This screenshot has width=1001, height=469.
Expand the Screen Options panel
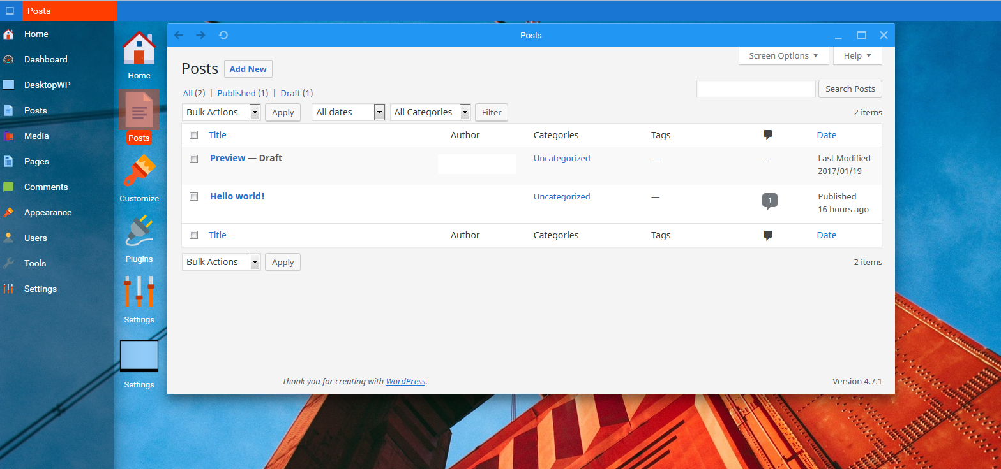click(x=783, y=56)
